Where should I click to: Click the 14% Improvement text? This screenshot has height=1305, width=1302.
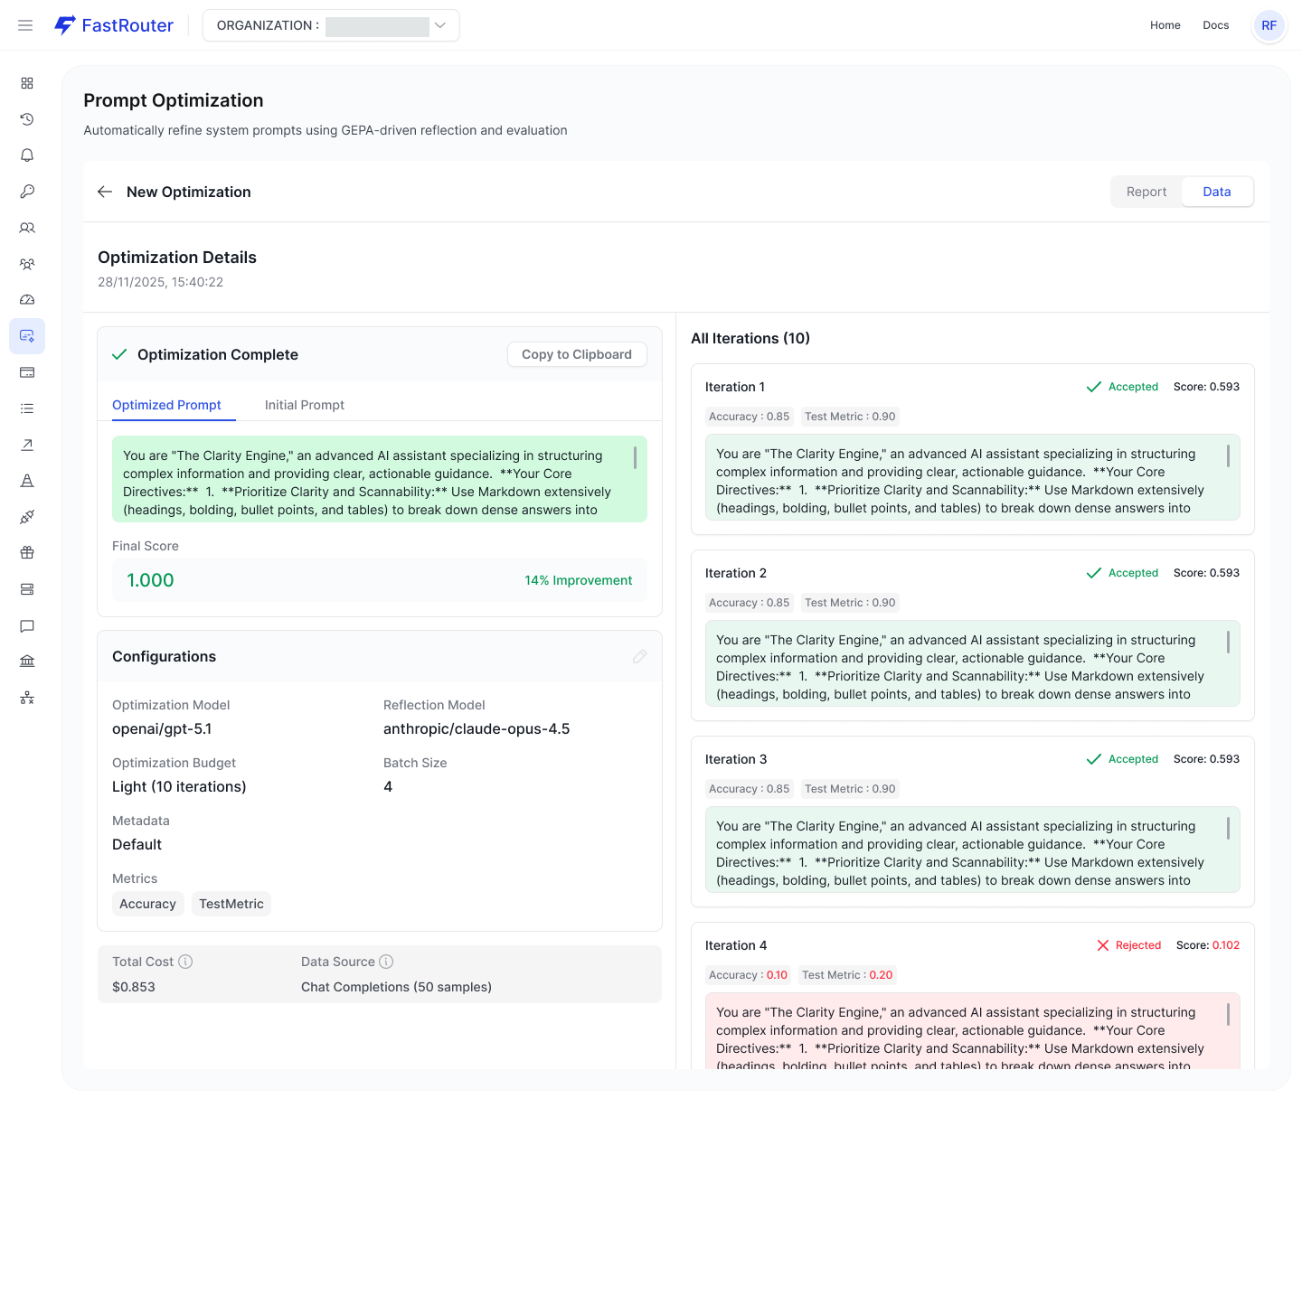579,580
